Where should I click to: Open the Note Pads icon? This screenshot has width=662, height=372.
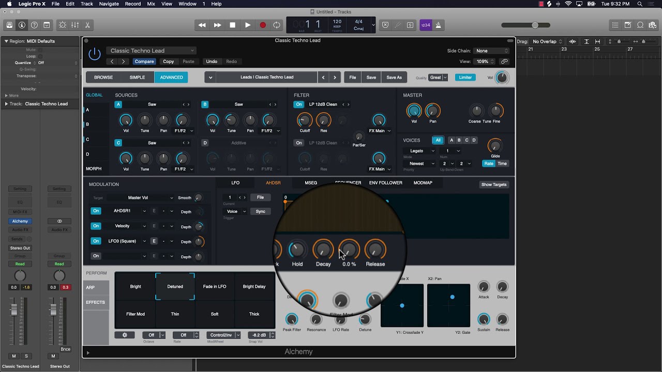coord(628,25)
